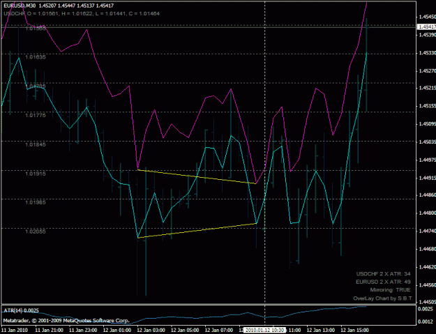436x334 pixels.
Task: Click the '12 Jan 07:00' time axis label
Action: (219, 330)
